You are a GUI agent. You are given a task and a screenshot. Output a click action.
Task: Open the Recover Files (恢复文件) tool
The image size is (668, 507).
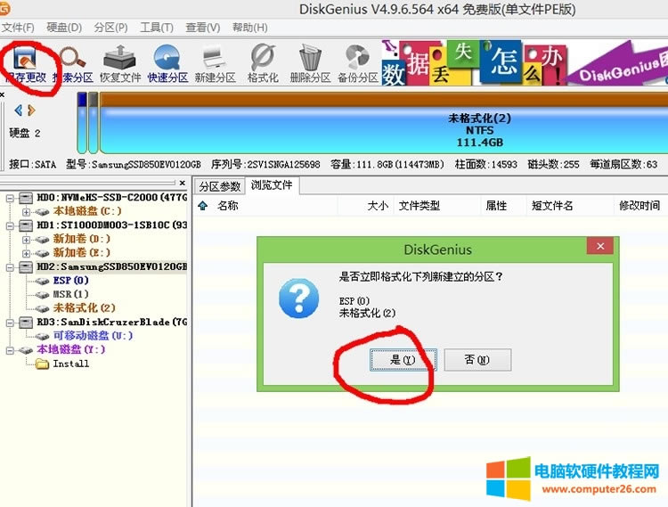click(x=120, y=62)
